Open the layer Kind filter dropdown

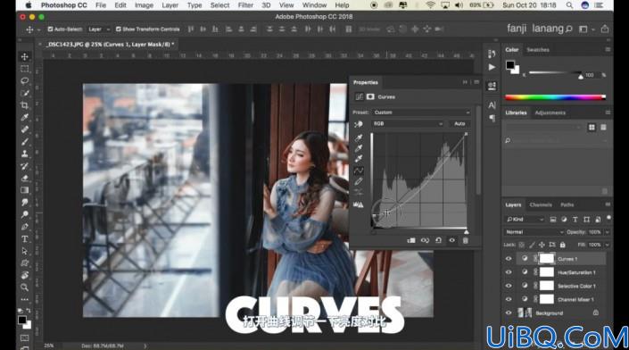click(x=525, y=220)
